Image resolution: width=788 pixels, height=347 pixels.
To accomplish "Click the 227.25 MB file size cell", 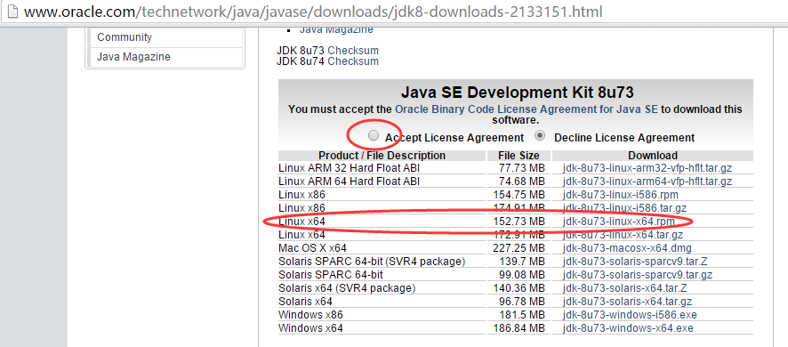I will click(519, 248).
